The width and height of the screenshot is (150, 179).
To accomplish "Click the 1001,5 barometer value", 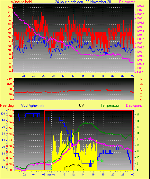I will point(140,56).
